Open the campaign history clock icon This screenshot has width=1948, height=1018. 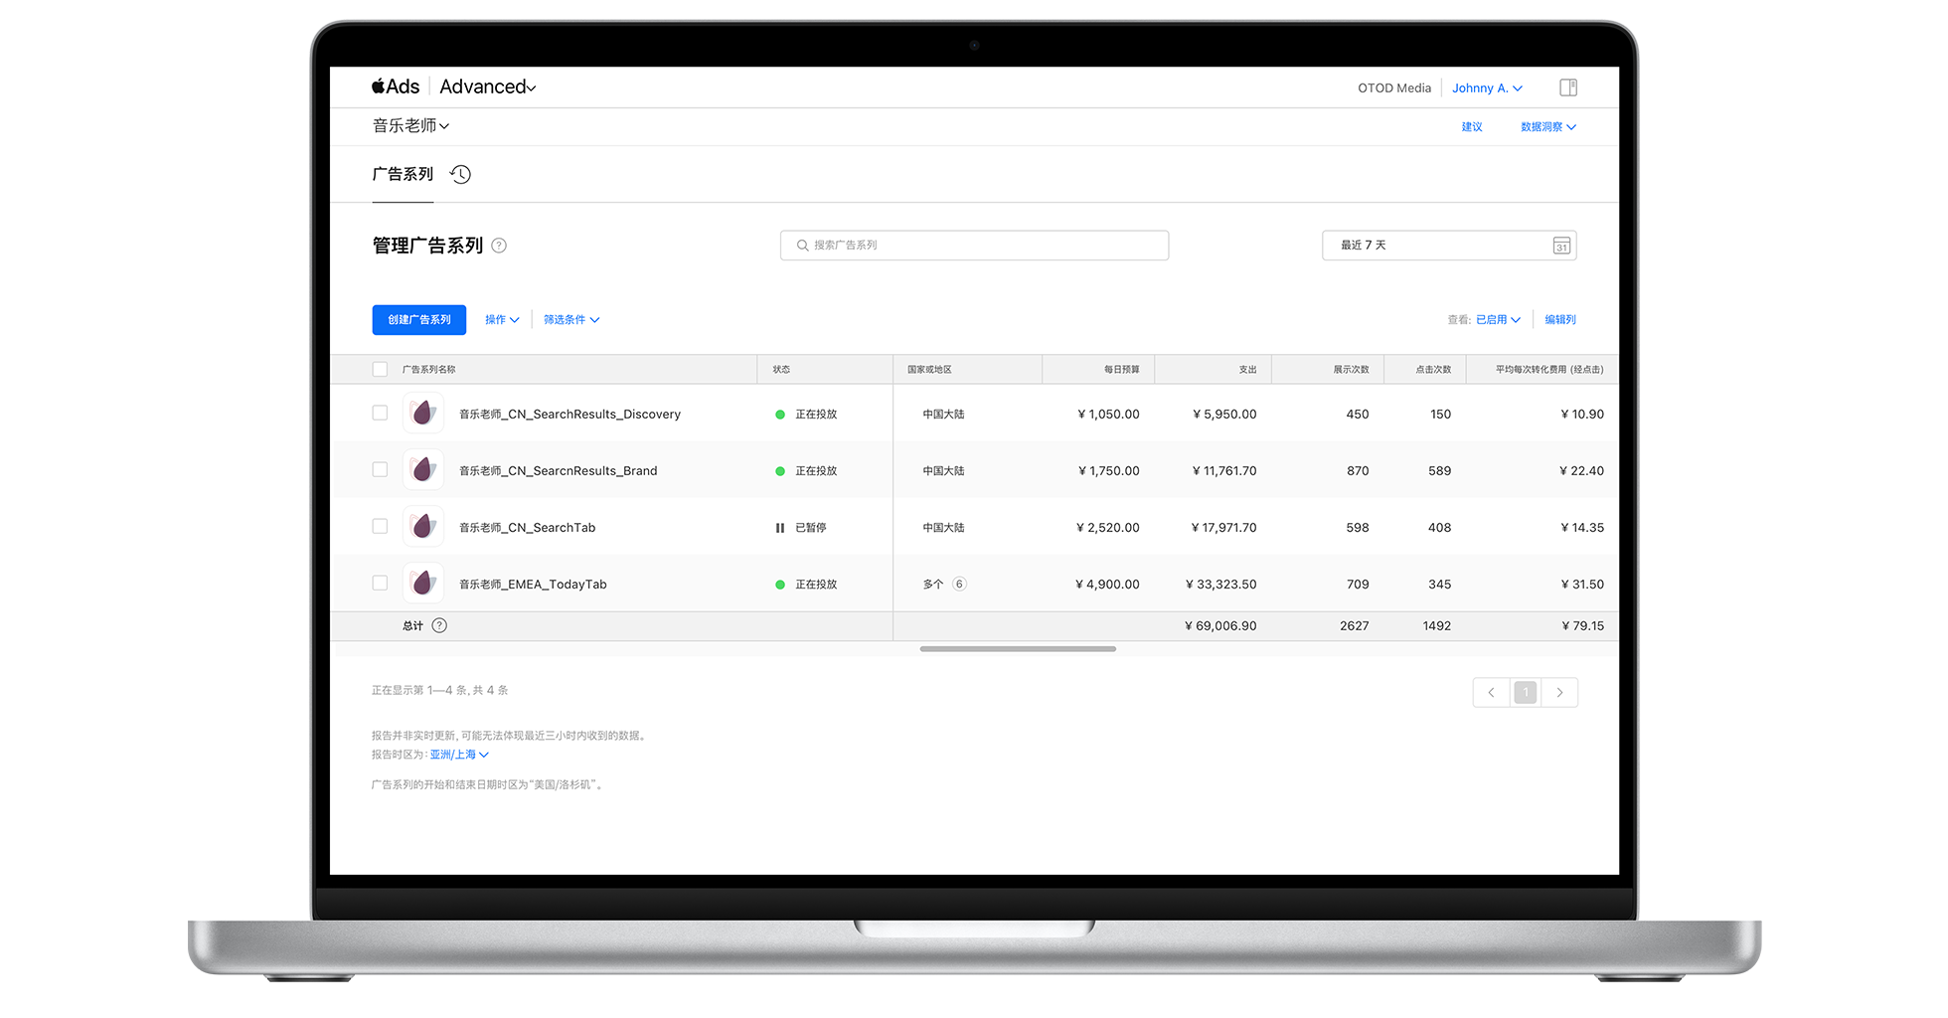[x=460, y=175]
